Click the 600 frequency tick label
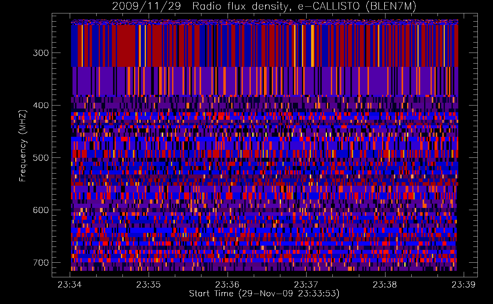Image resolution: width=493 pixels, height=304 pixels. [x=41, y=210]
